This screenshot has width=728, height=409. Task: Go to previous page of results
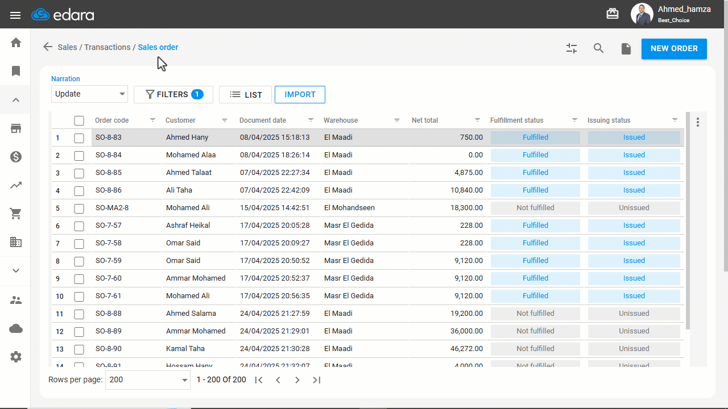[278, 380]
